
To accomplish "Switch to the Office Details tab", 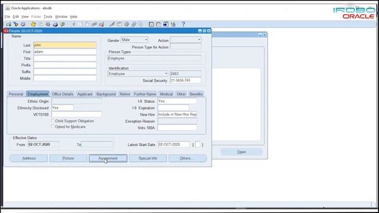I will click(63, 94).
